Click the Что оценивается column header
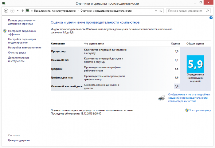Screen dimensions: 215x148 (94, 44)
